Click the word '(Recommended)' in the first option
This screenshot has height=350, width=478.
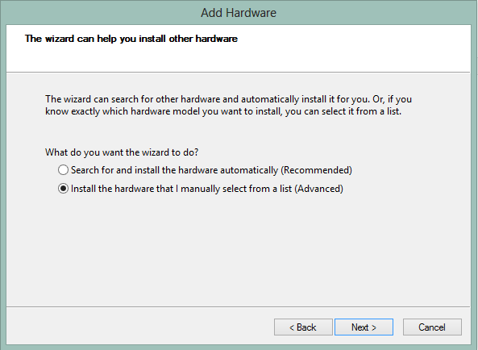tap(316, 170)
